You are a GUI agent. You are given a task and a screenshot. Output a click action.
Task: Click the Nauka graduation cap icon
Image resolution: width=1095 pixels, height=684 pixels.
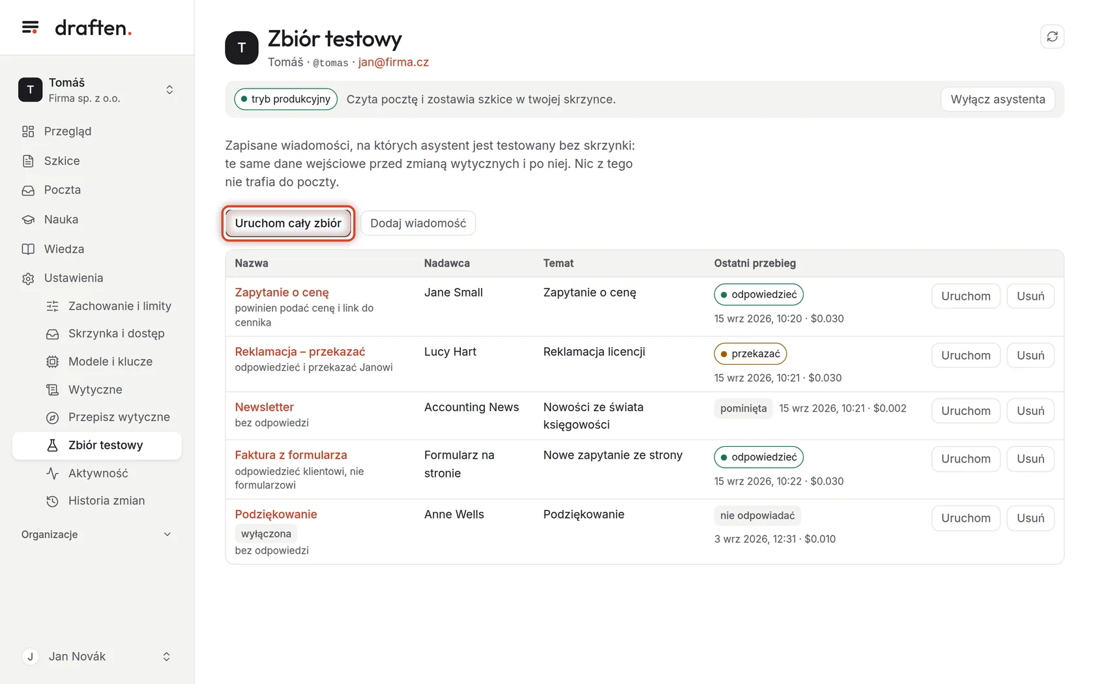click(28, 220)
